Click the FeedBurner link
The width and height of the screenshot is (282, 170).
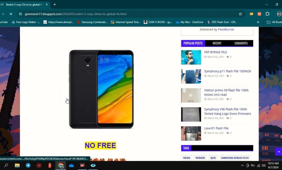226,29
